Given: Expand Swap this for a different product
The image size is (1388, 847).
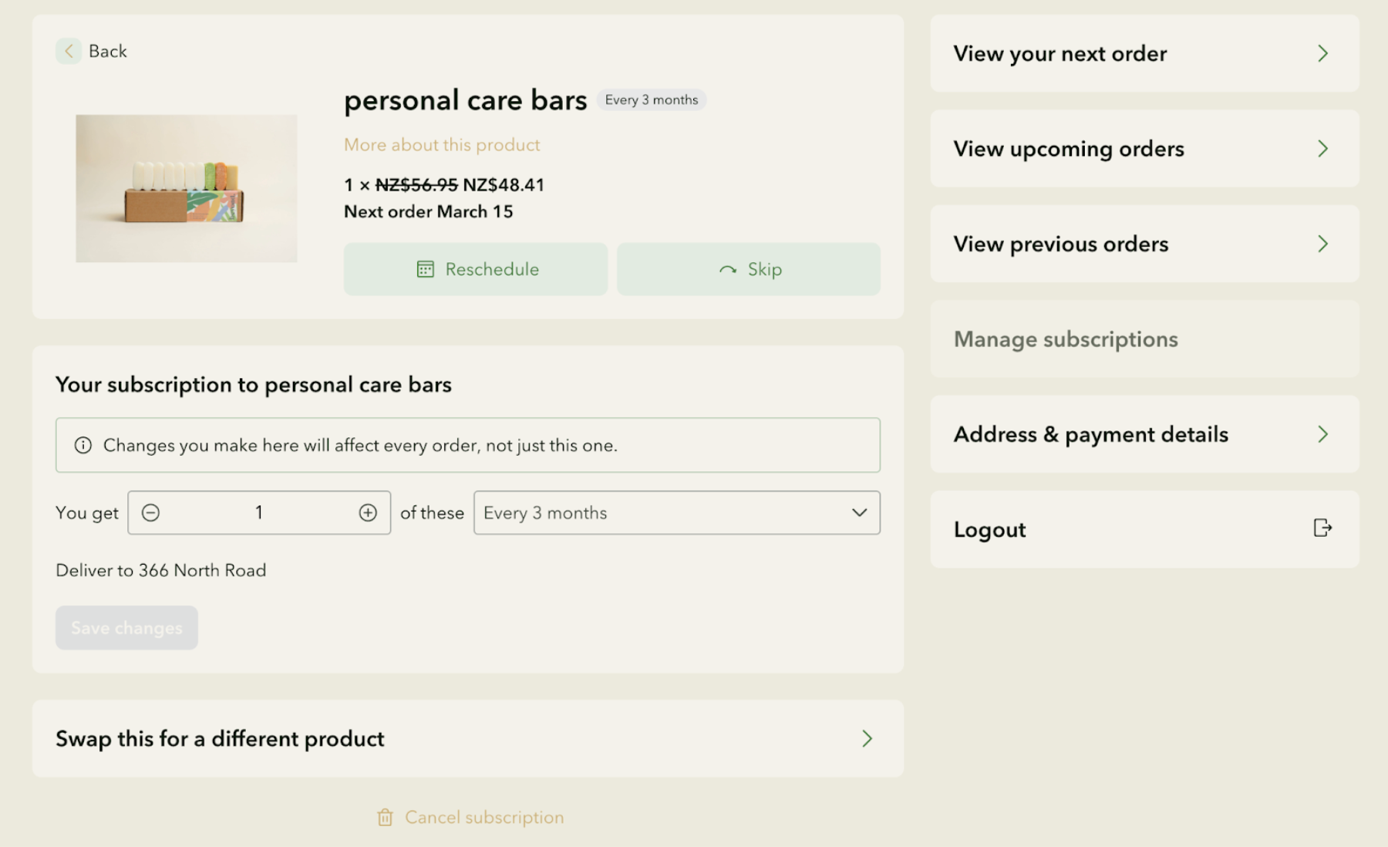Looking at the screenshot, I should click(467, 738).
